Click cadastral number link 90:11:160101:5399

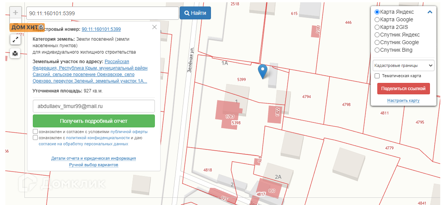pyautogui.click(x=101, y=29)
